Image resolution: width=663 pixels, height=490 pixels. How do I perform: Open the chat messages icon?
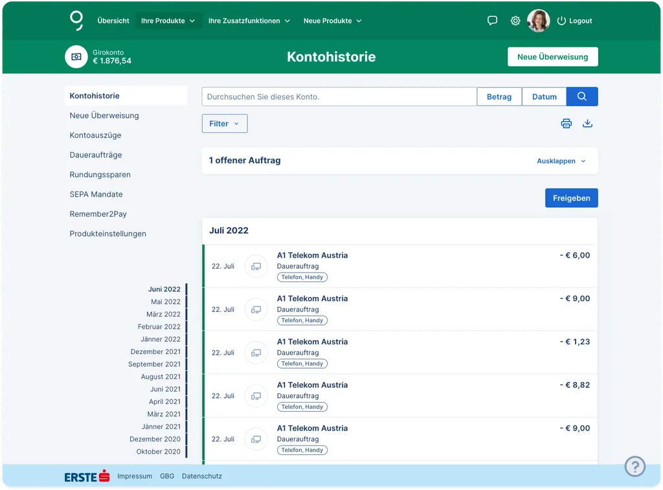point(492,21)
